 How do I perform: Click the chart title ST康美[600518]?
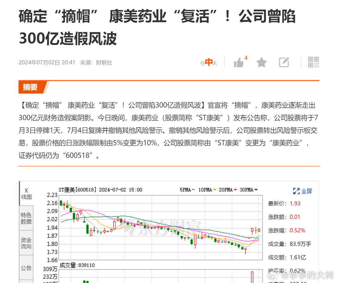pos(78,190)
